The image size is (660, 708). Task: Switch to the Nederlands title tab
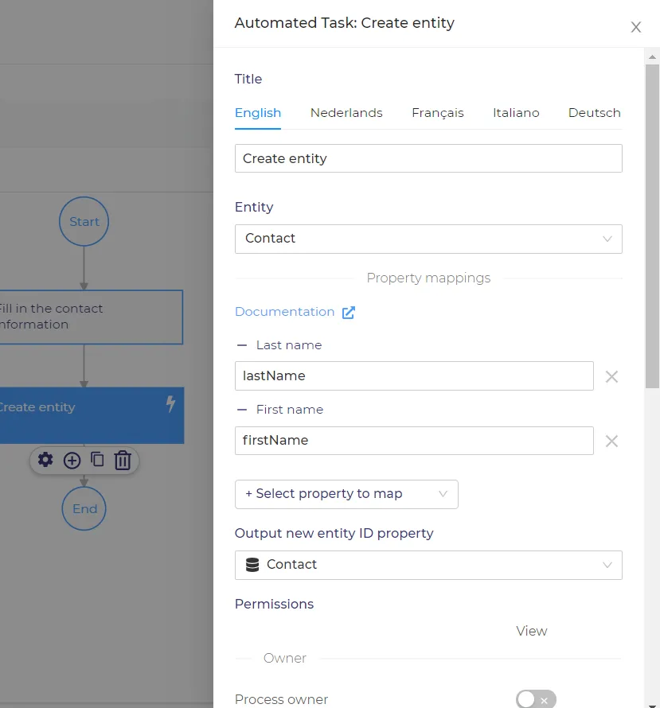coord(346,113)
